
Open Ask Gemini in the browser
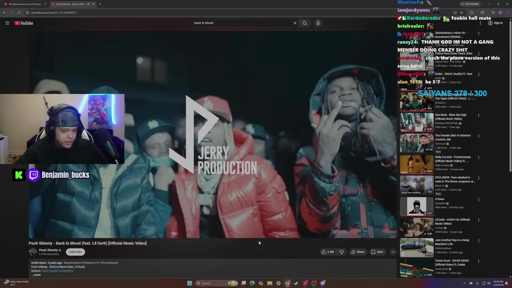470,4
